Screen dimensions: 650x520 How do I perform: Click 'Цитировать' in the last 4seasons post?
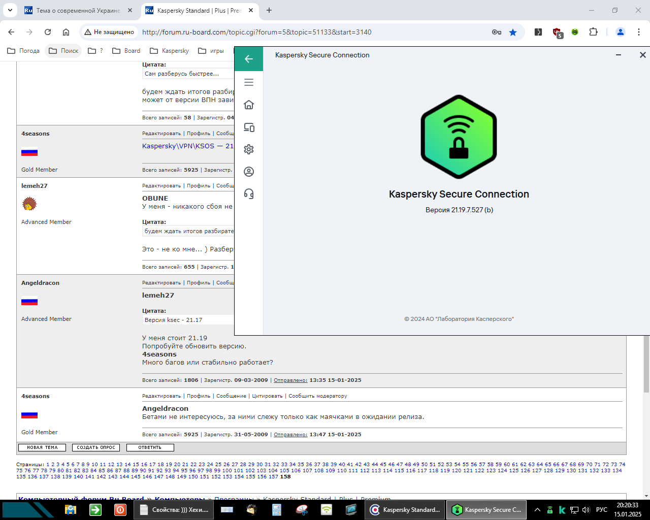point(267,396)
